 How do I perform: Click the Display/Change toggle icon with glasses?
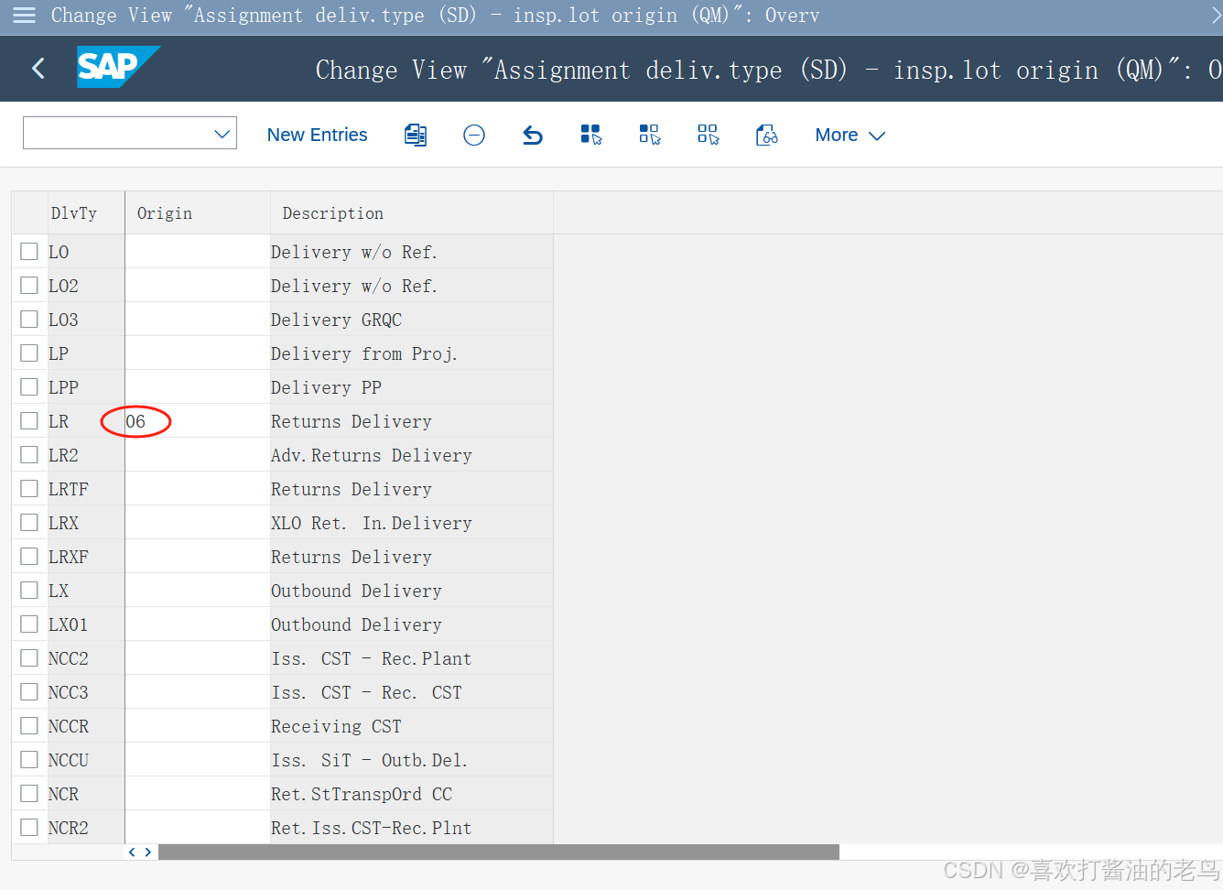[x=767, y=136]
